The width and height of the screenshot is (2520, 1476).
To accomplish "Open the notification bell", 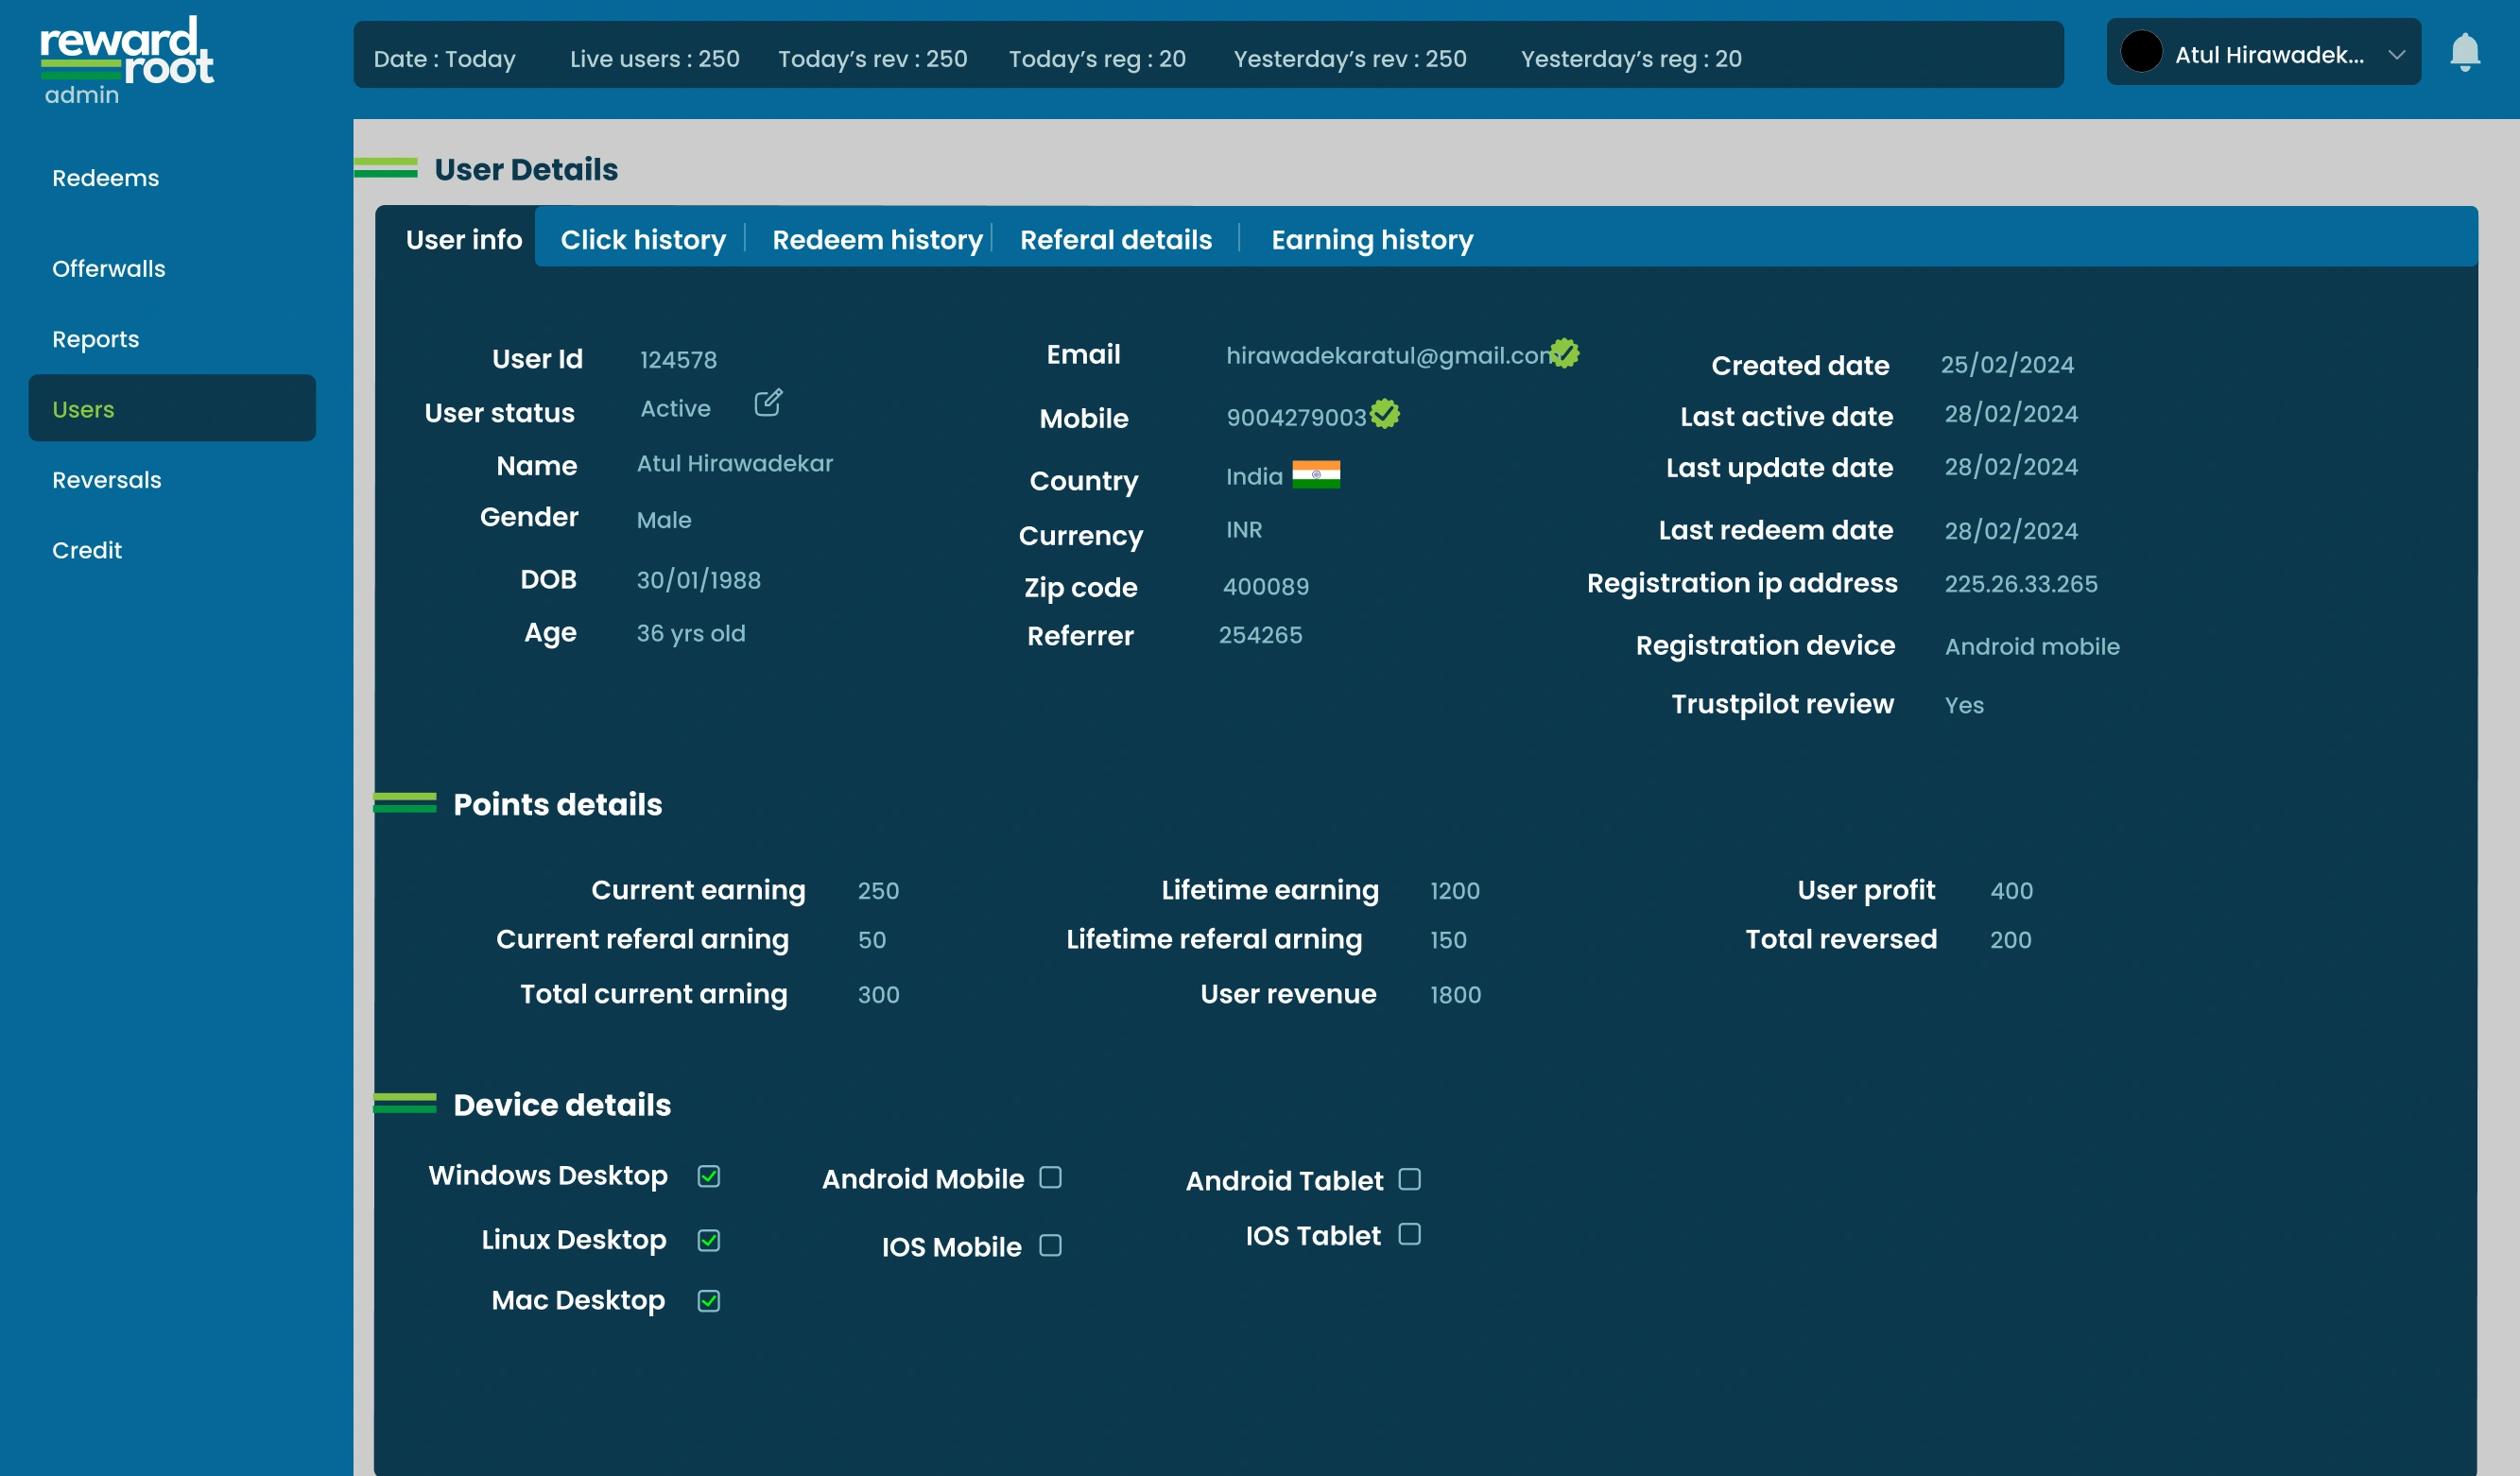I will click(2465, 52).
